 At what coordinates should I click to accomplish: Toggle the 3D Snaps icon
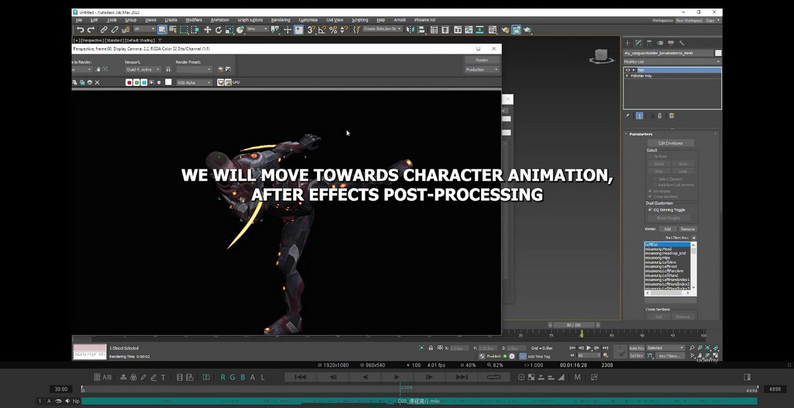(x=311, y=30)
